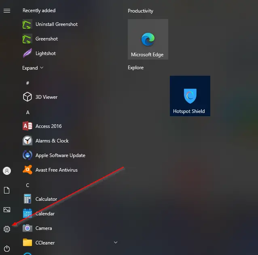
Task: Launch Avast Free Antivirus icon
Action: (x=27, y=170)
